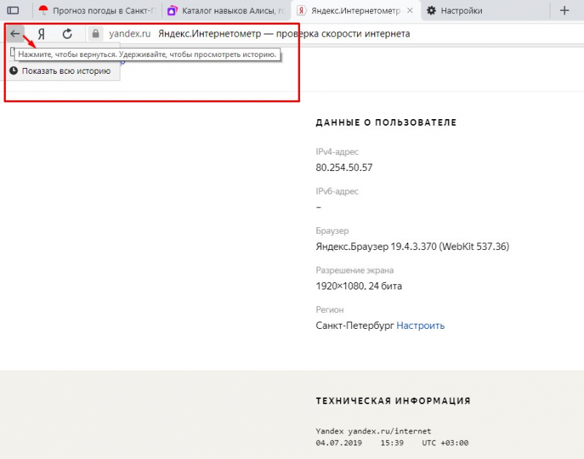Viewport: 584px width, 459px height.
Task: Click the IPv4 address 80.254.50.57
Action: (344, 167)
